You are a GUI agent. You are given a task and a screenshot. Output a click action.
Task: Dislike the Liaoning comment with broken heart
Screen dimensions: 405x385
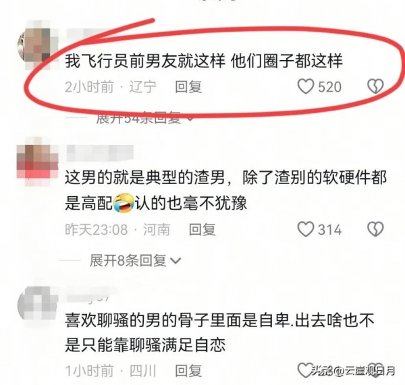(375, 86)
